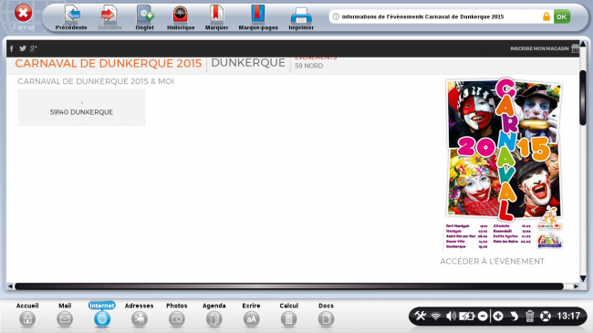Screen dimensions: 593x333
Task: Click the 13:17 clock
Action: tap(568, 316)
